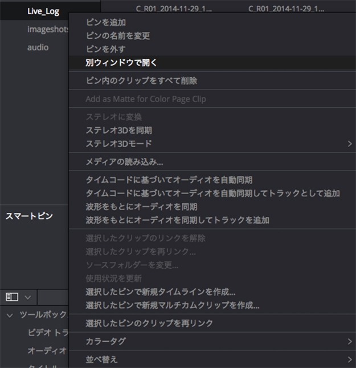This screenshot has height=368, width=356.
Task: Select ビン内のクリップをすべて削除
Action: tap(141, 81)
